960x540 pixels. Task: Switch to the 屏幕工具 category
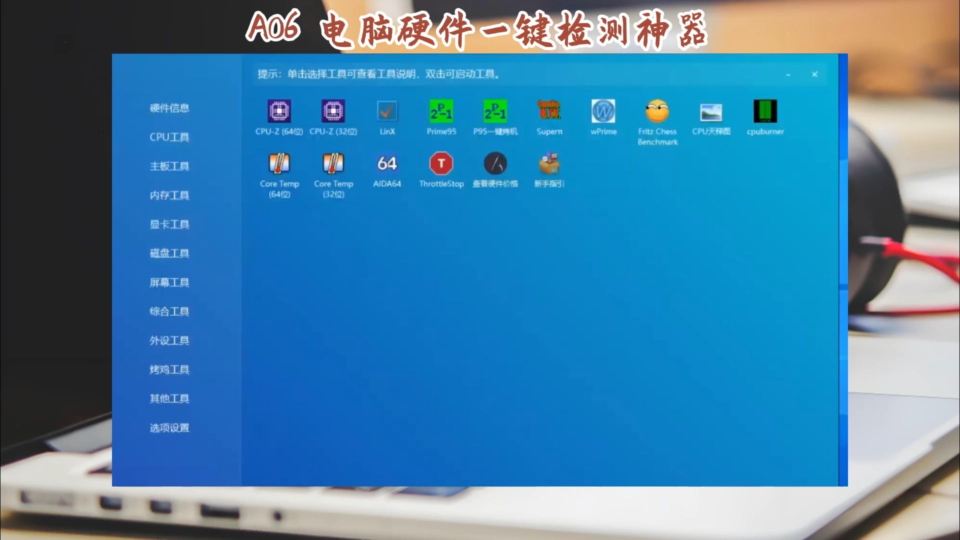pyautogui.click(x=169, y=282)
